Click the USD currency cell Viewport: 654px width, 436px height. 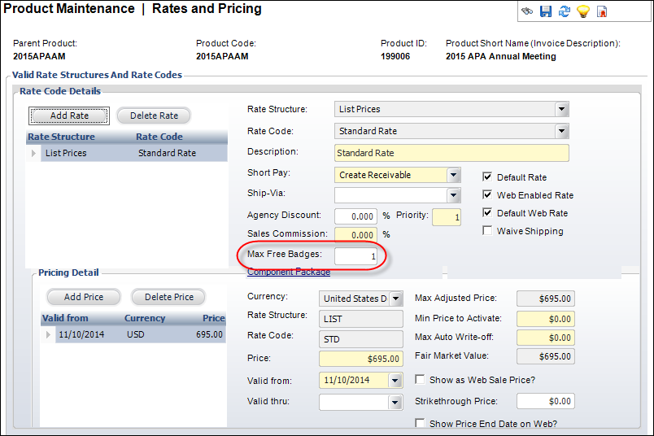[136, 334]
